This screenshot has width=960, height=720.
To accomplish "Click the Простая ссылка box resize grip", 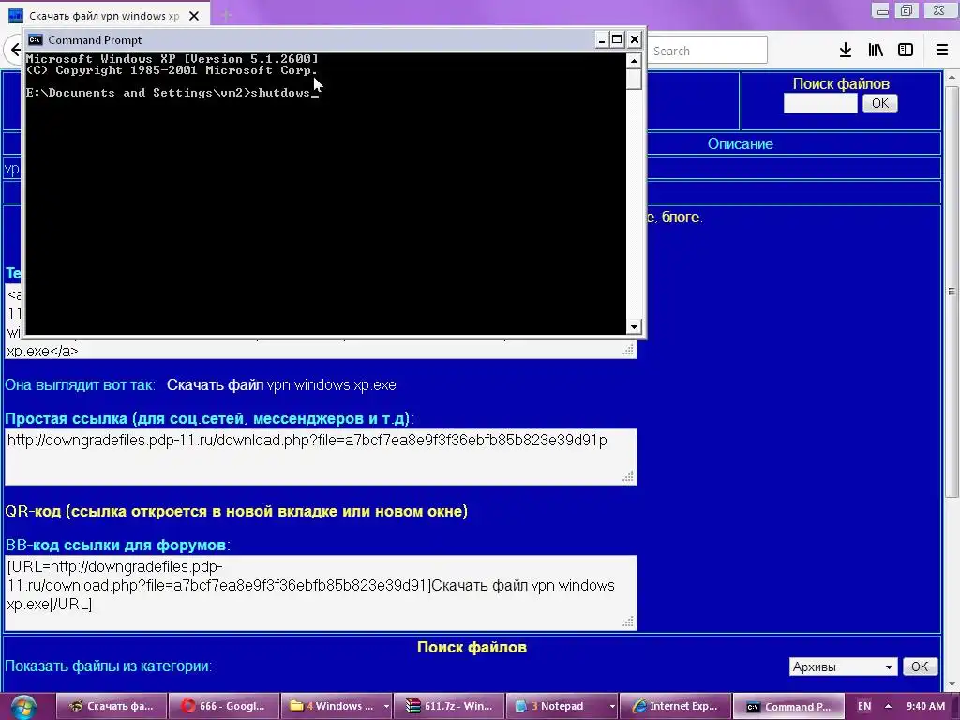I will (x=628, y=476).
